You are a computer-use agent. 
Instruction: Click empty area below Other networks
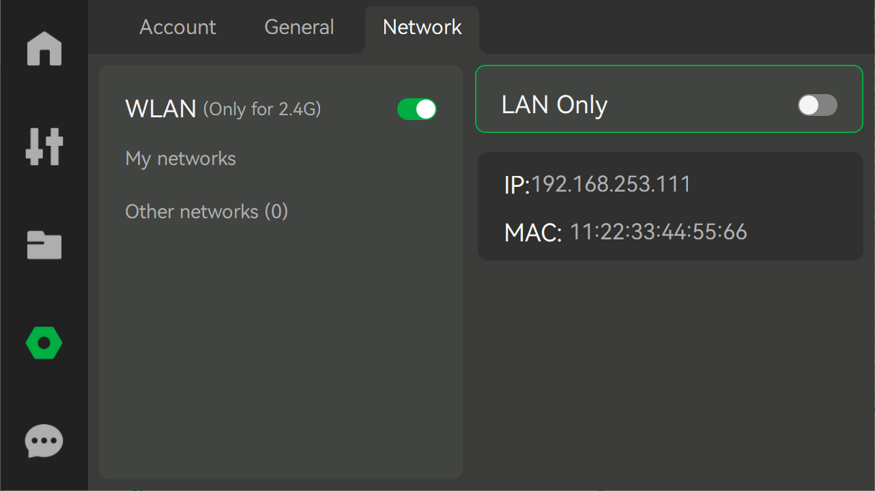coord(281,348)
